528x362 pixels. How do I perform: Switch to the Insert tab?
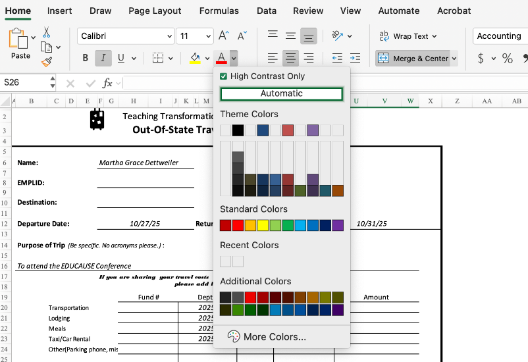point(59,11)
